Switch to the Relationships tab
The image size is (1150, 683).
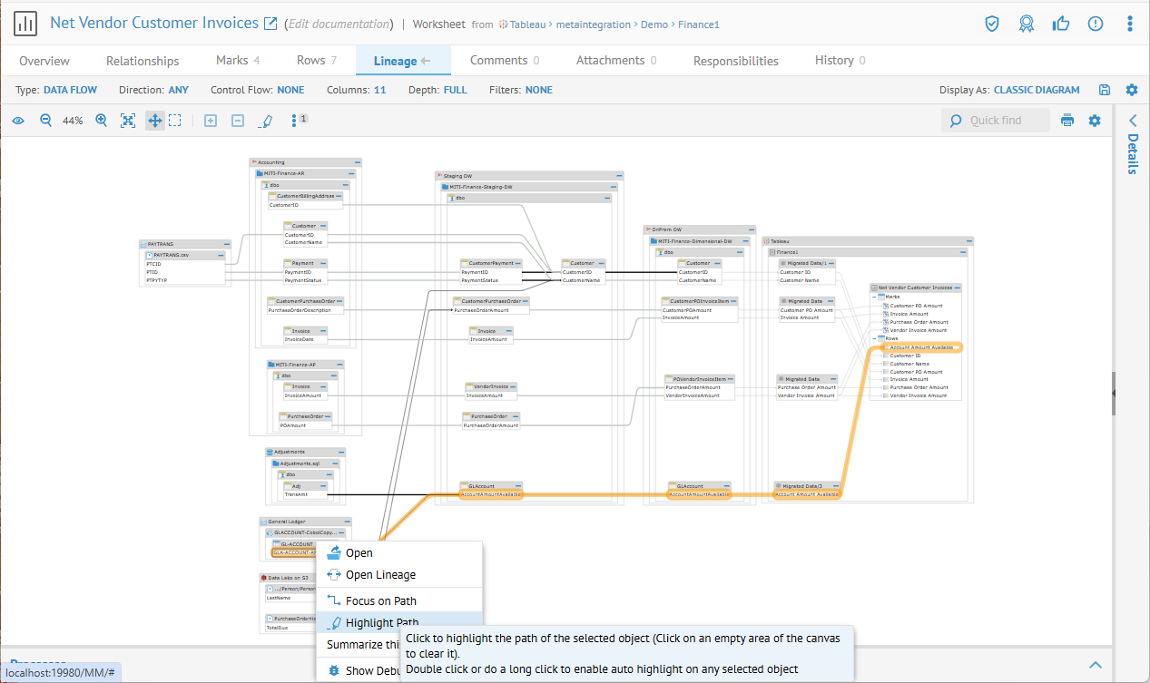[143, 61]
